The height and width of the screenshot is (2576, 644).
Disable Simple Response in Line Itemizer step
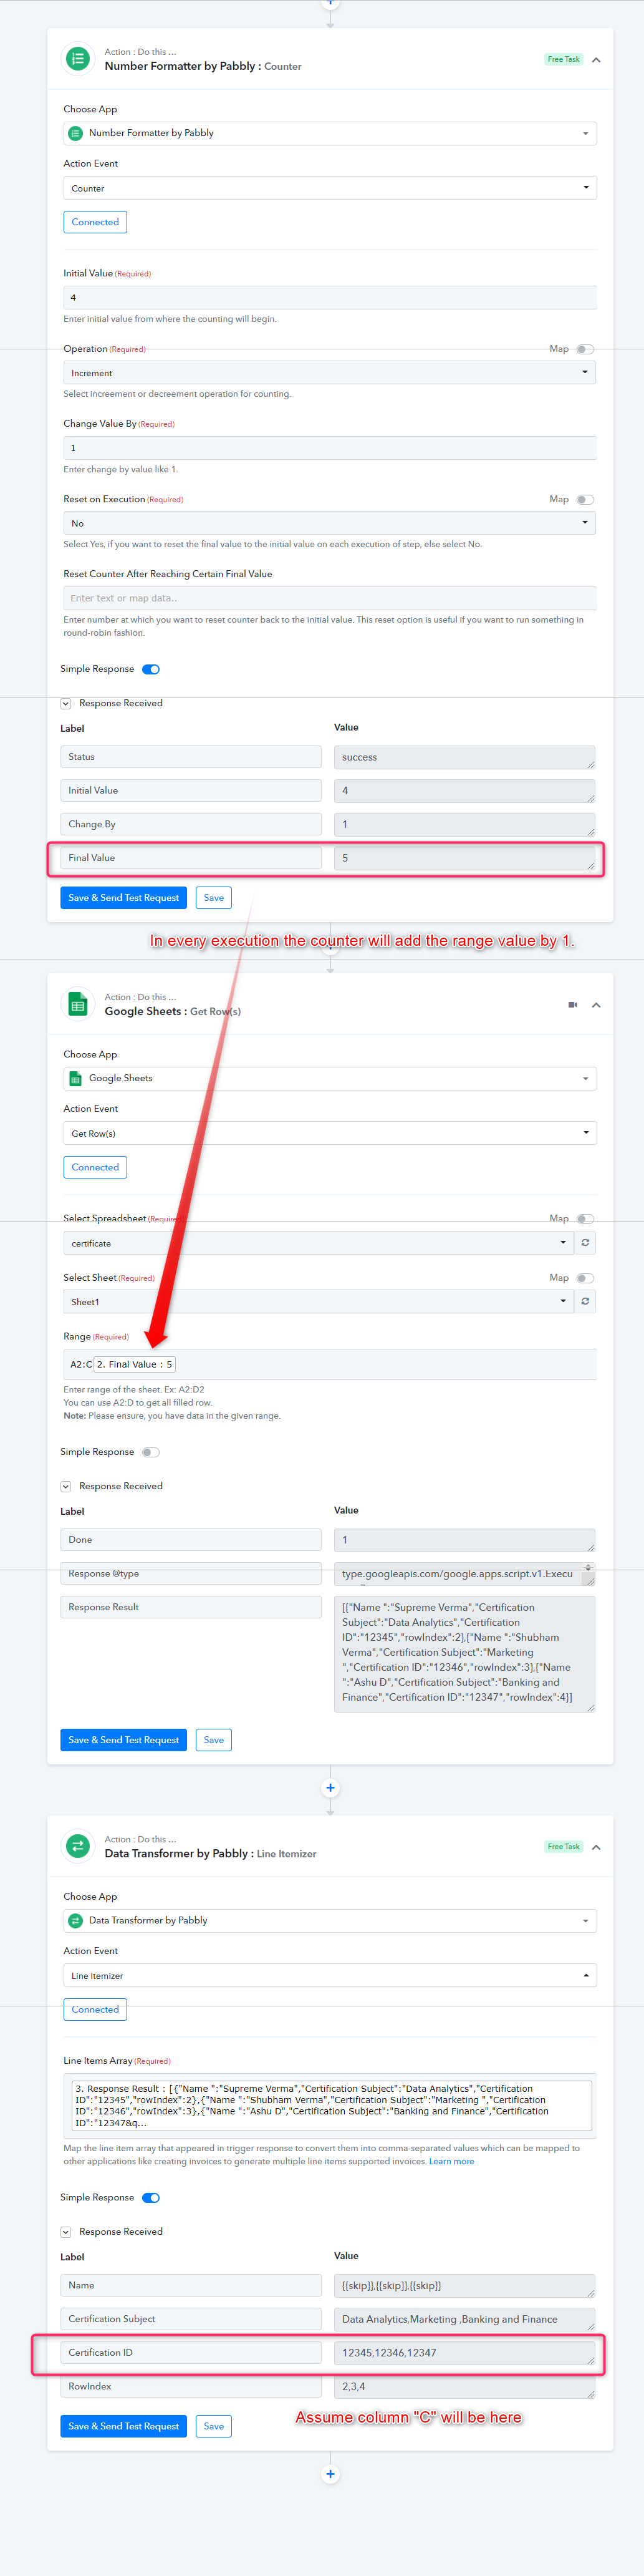(x=151, y=2198)
